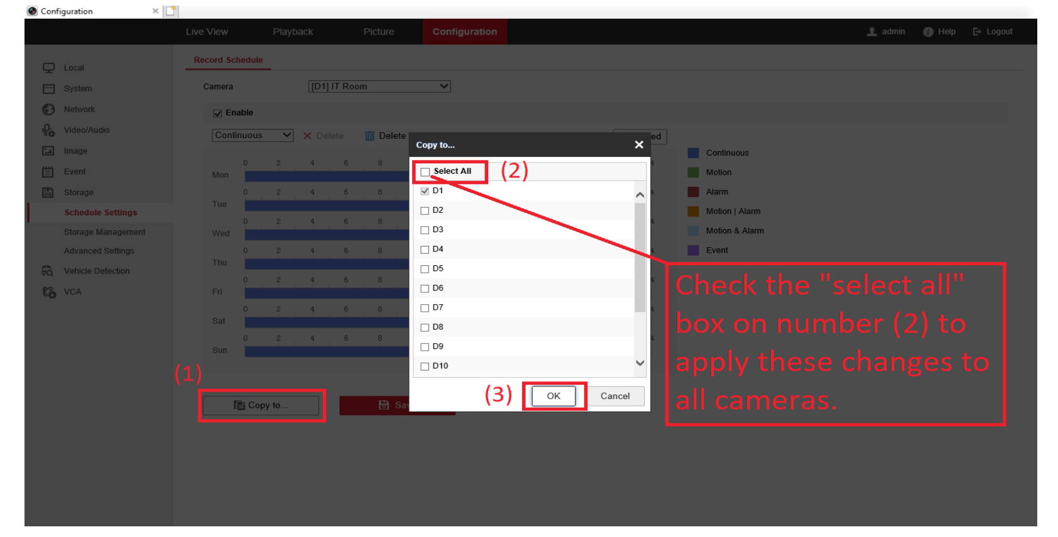Click the Local monitor icon in sidebar
The width and height of the screenshot is (1058, 537).
[48, 68]
